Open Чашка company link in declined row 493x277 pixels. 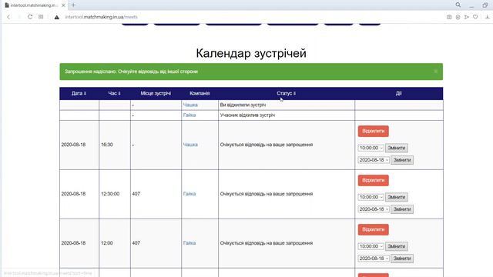tap(190, 105)
